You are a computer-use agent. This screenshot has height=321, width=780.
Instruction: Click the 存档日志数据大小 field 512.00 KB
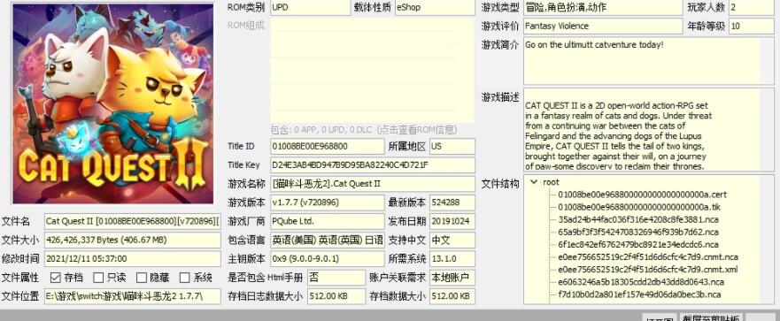336,296
